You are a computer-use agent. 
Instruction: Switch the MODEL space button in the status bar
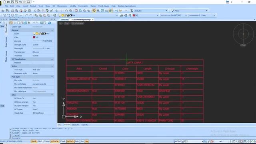178,141
